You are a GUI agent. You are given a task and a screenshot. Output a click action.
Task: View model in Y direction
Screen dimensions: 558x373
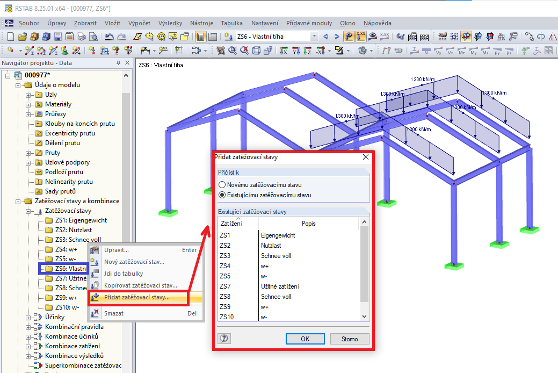click(x=296, y=51)
